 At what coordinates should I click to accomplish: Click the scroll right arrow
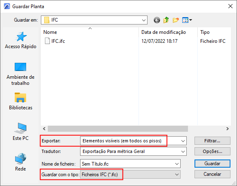[228, 128]
